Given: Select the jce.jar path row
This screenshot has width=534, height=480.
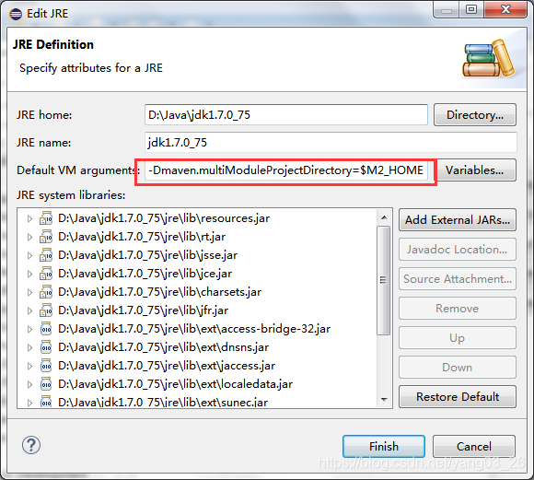Looking at the screenshot, I should coord(145,274).
